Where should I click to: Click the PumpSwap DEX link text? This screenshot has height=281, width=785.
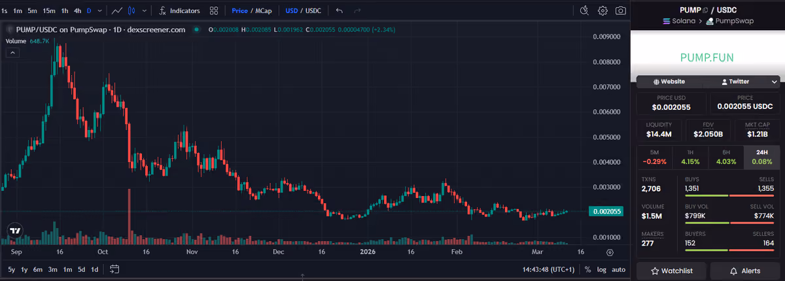(735, 22)
